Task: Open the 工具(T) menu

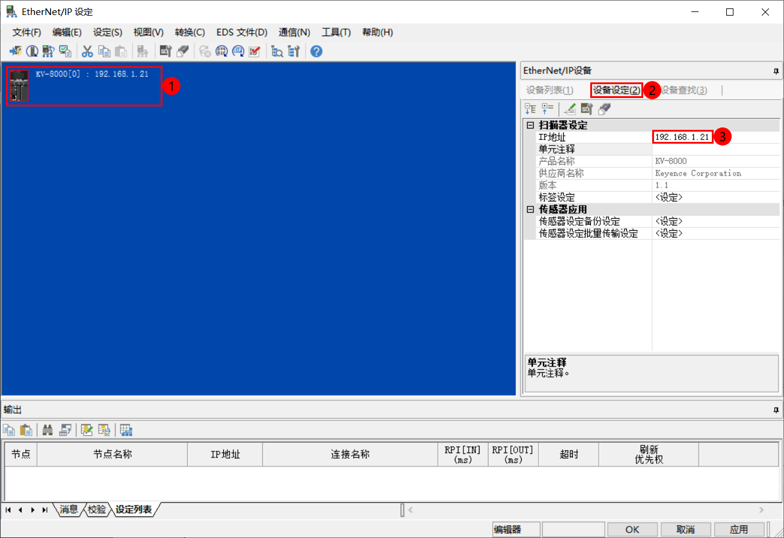Action: tap(336, 32)
